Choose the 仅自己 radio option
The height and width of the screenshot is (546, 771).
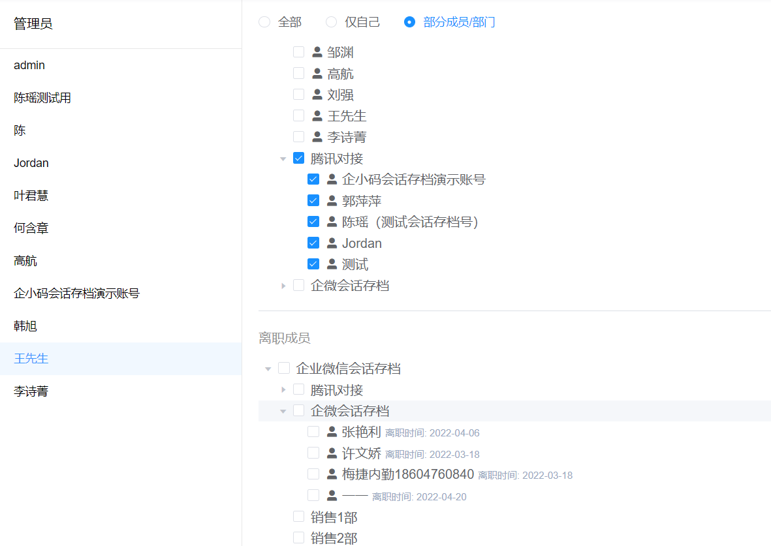tap(332, 22)
